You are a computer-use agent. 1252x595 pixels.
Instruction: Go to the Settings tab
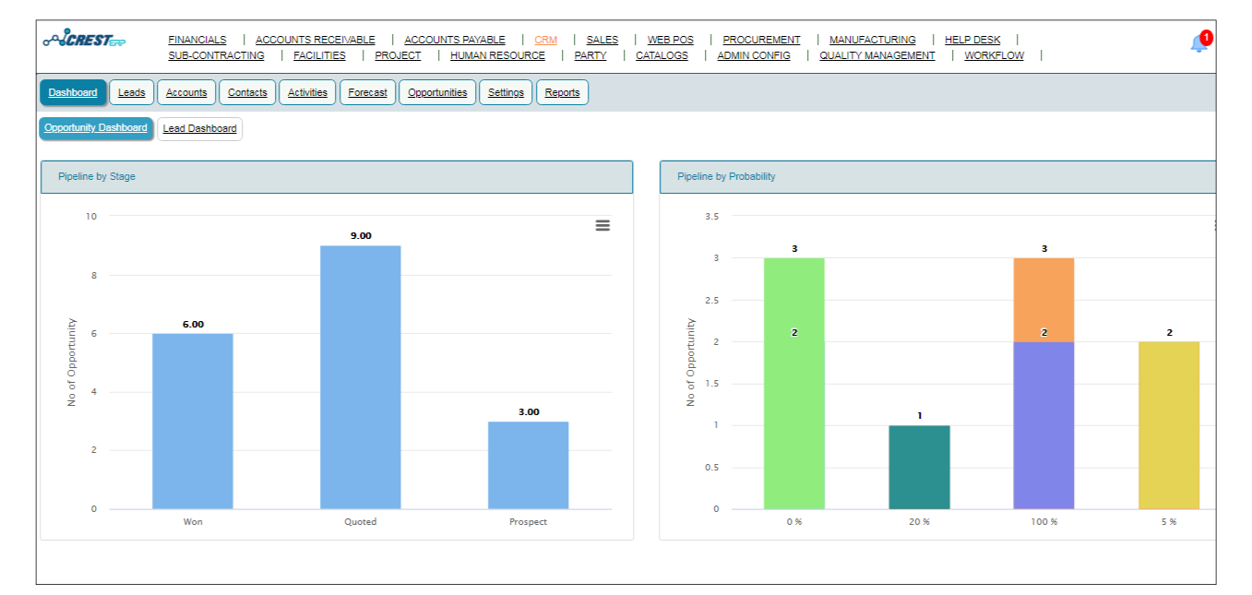point(505,91)
